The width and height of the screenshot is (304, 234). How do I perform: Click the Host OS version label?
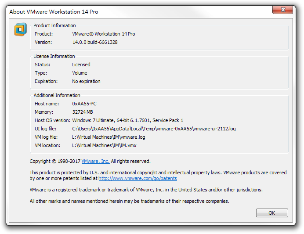point(52,120)
